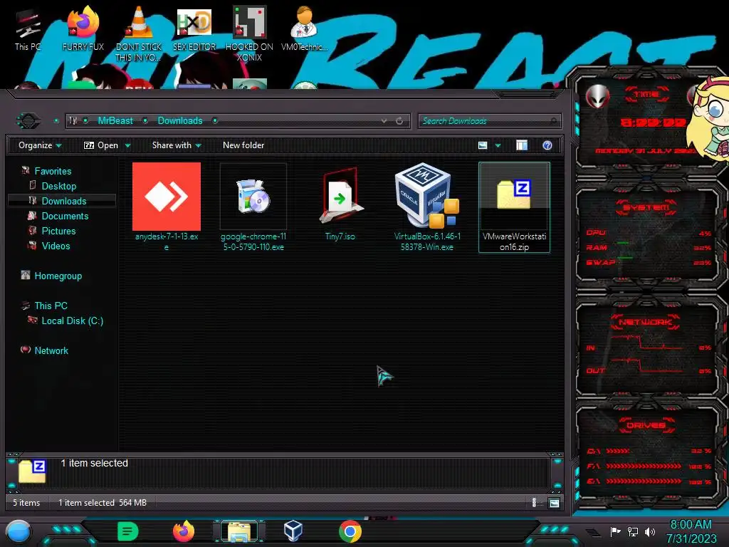Viewport: 729px width, 547px height.
Task: Click '1 item selected 564 MB' status text
Action: tap(103, 503)
